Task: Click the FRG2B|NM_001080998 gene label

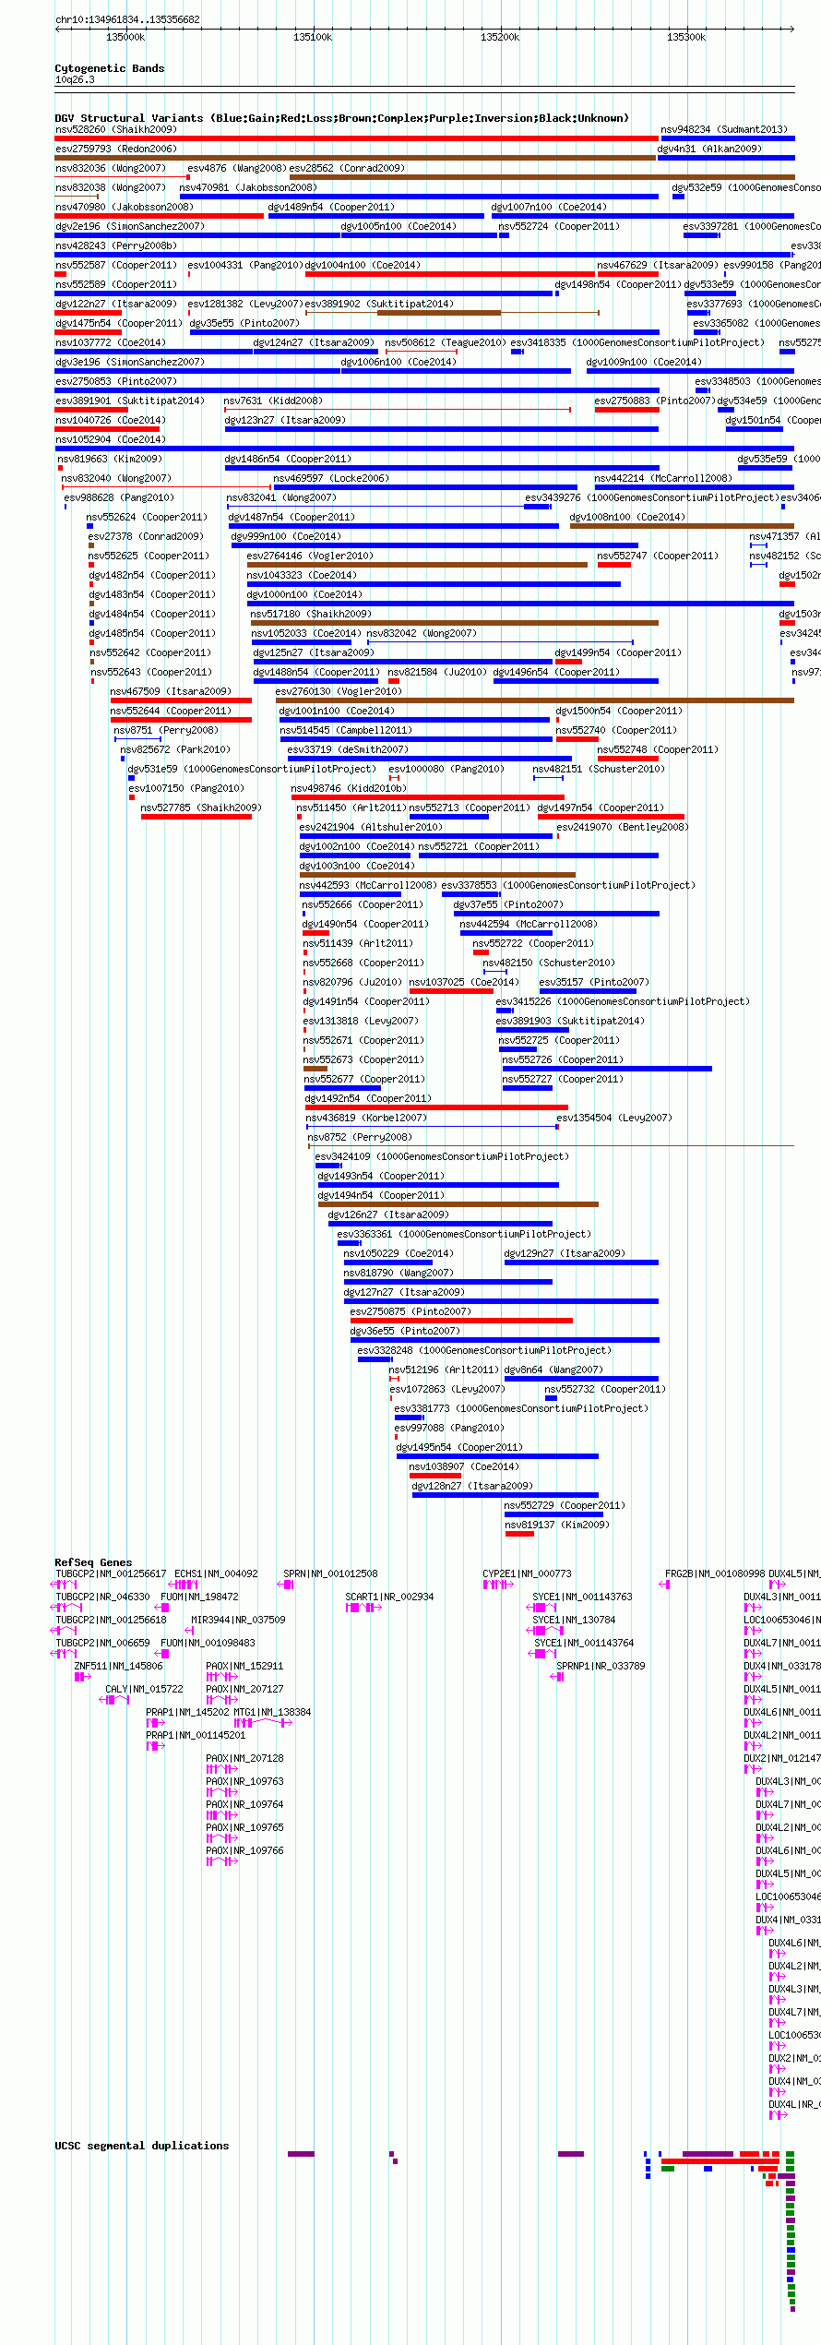Action: coord(715,1573)
